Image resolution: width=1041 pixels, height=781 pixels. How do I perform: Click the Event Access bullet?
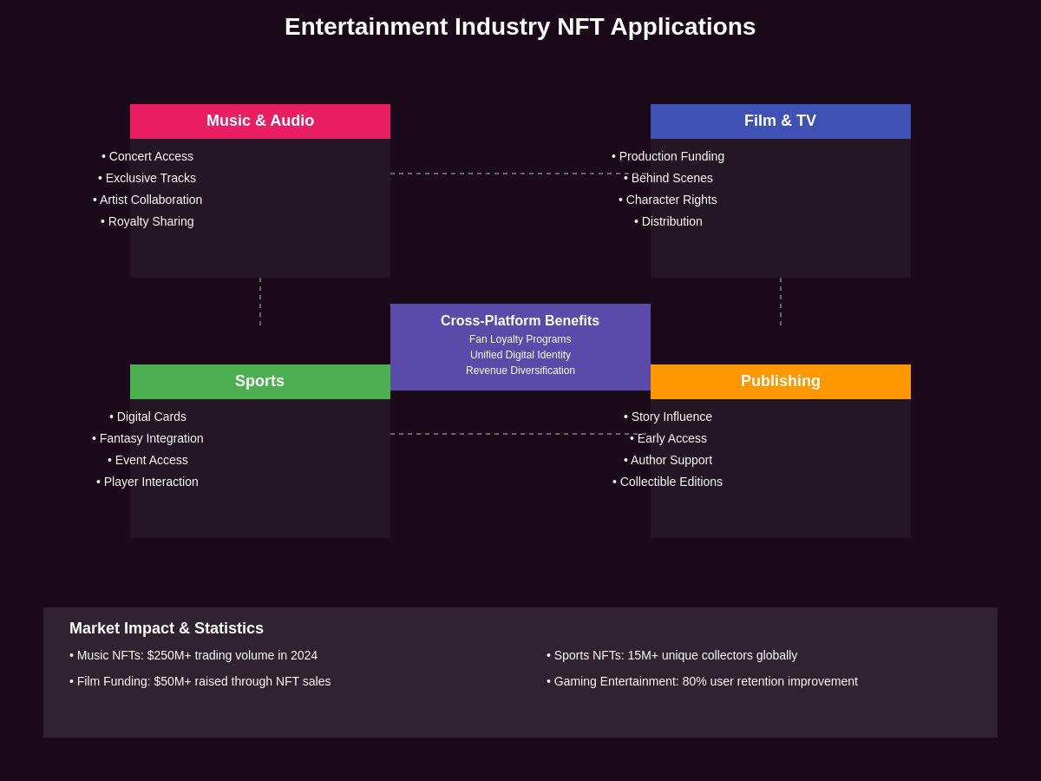click(147, 460)
